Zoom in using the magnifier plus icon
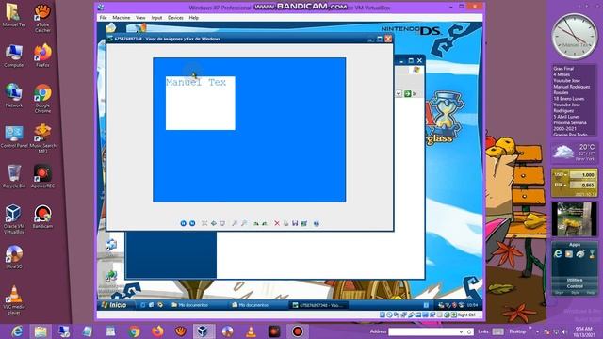The image size is (603, 339). click(235, 223)
